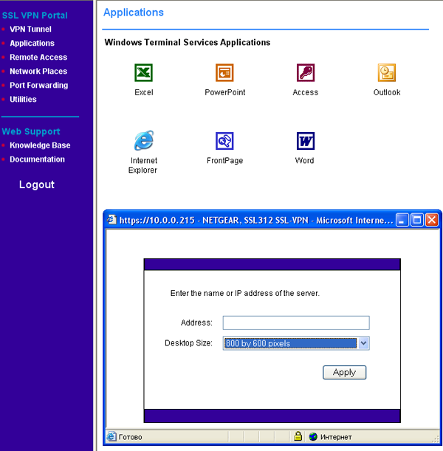Screen dimensions: 443x451
Task: Click the Access label text
Action: click(306, 92)
